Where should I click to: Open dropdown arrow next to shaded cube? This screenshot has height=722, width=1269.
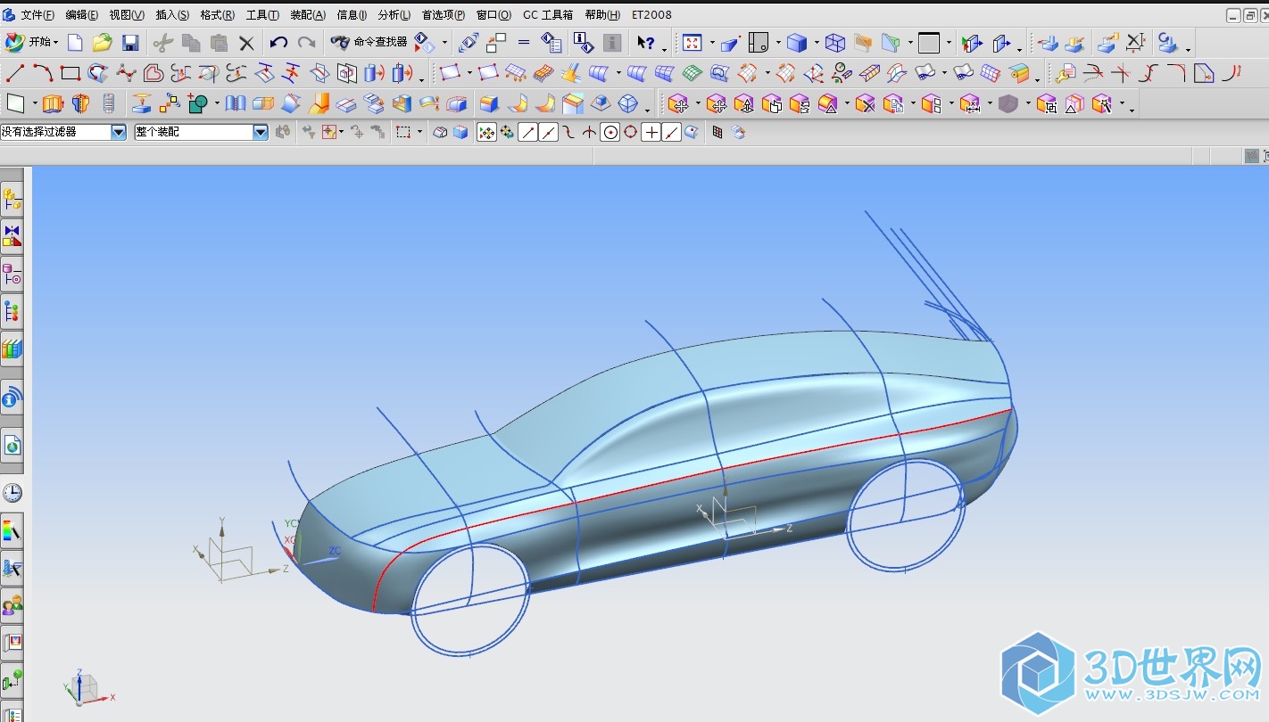(x=816, y=43)
